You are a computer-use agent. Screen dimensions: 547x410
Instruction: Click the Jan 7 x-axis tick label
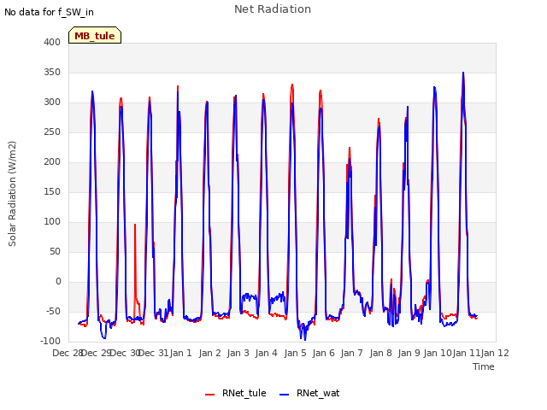coord(351,353)
